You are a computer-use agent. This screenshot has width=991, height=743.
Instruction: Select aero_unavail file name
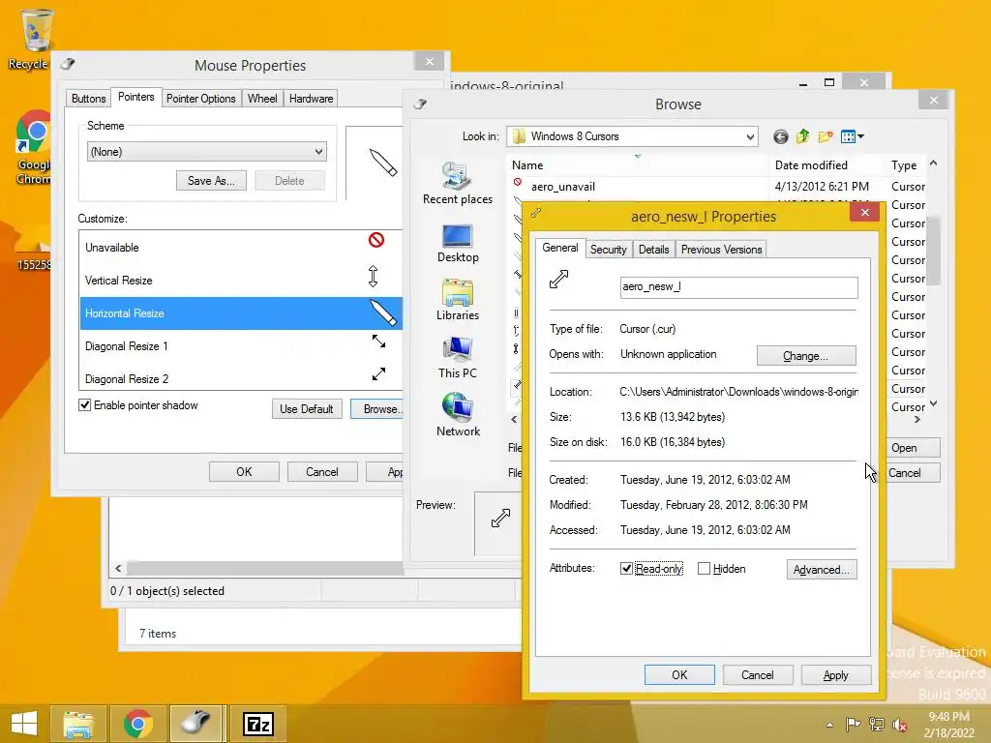[563, 187]
